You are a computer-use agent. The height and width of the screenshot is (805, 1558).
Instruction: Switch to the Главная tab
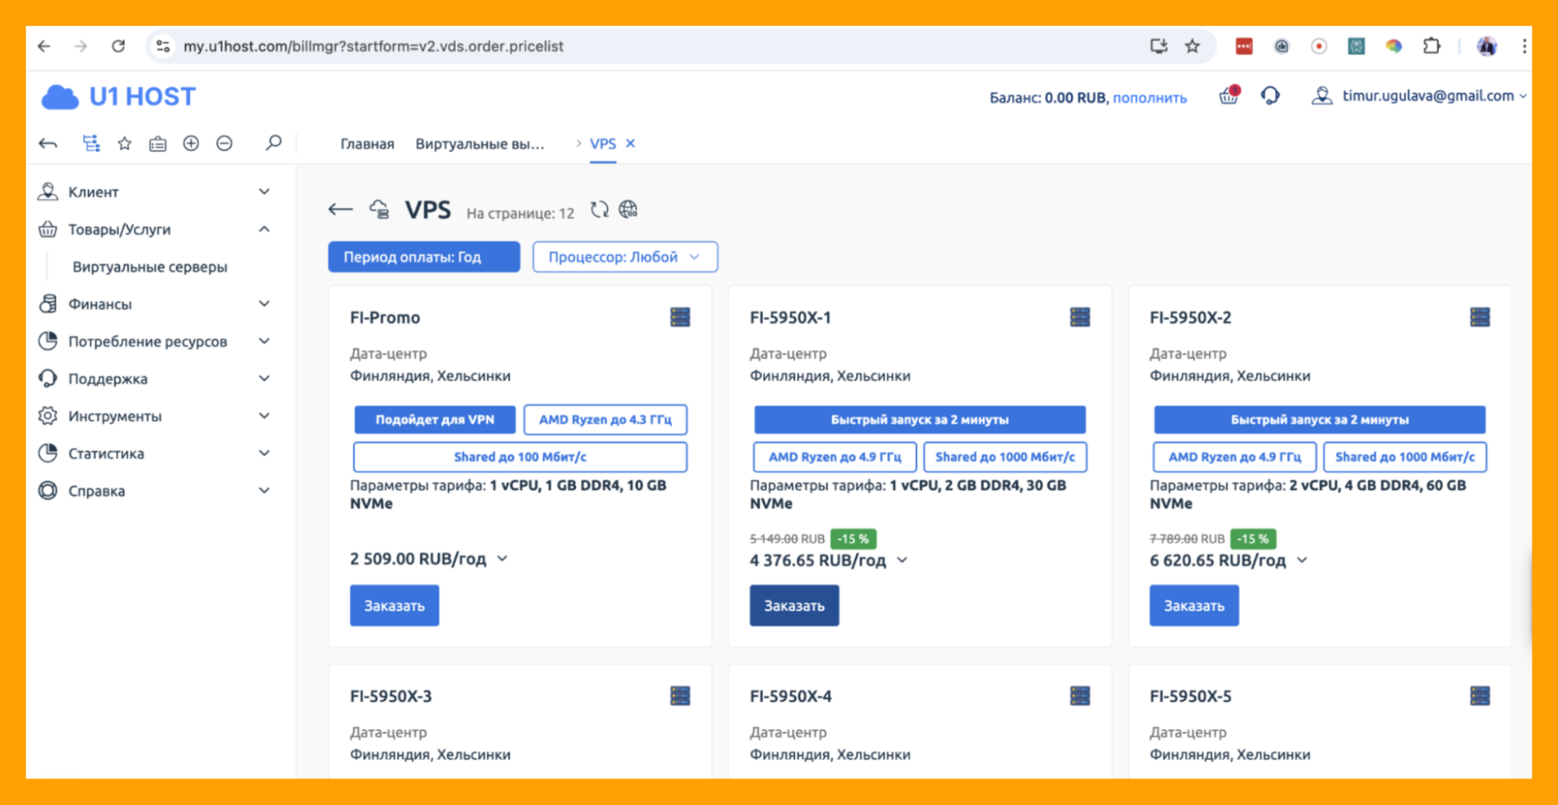(367, 144)
